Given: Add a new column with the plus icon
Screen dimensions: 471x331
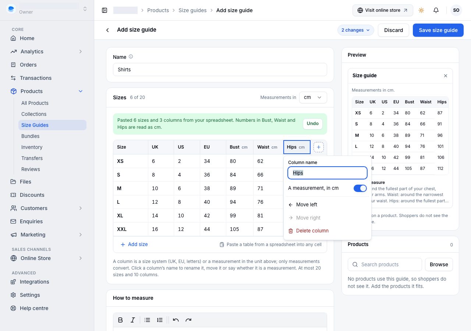Looking at the screenshot, I should click(x=319, y=147).
